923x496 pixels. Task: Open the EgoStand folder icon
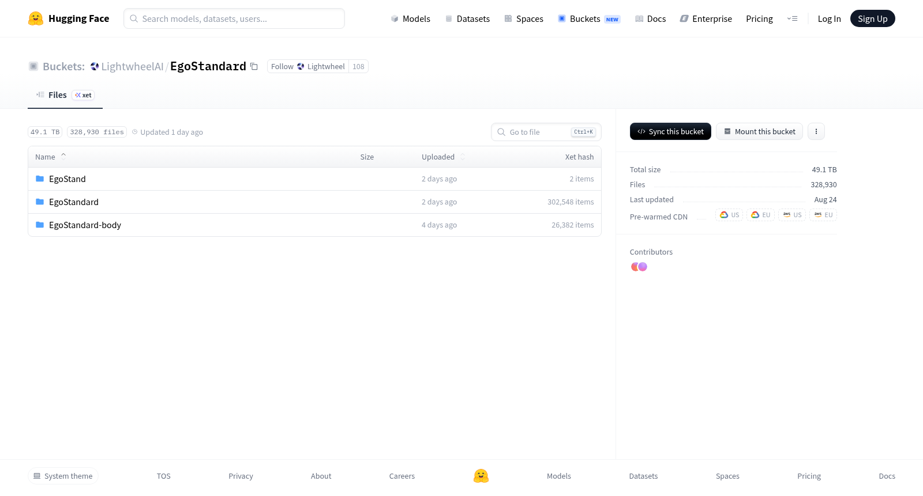pyautogui.click(x=40, y=179)
